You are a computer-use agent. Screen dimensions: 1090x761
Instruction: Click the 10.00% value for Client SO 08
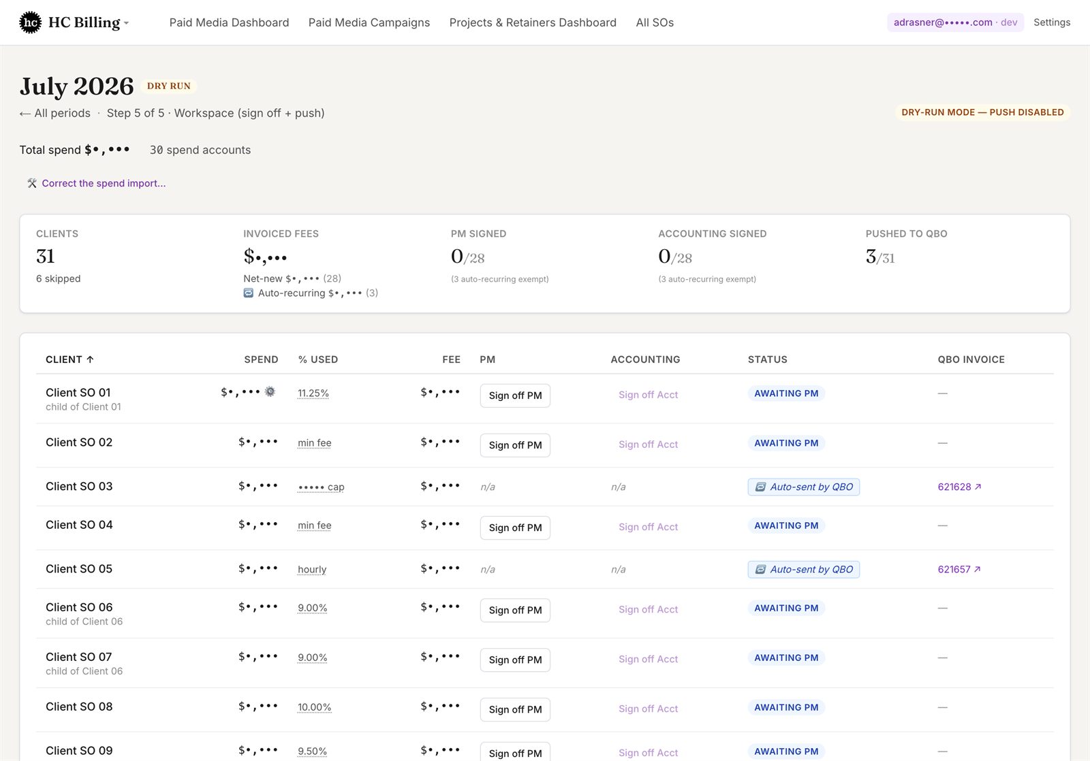coord(315,707)
